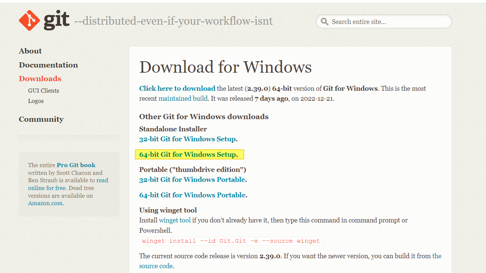The height and width of the screenshot is (273, 486).
Task: Click the Git diamond logo icon
Action: 29,20
